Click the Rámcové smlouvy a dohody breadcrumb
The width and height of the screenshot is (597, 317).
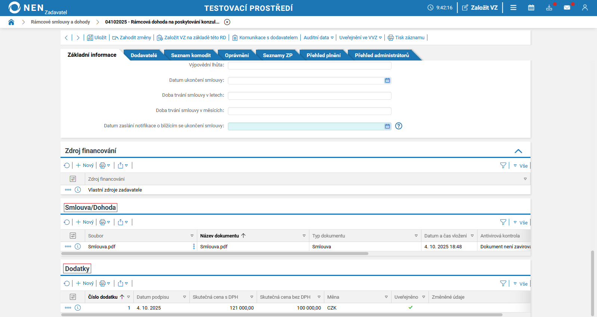[61, 22]
